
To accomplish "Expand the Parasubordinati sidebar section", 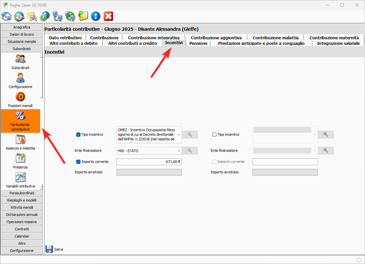I will [x=22, y=193].
